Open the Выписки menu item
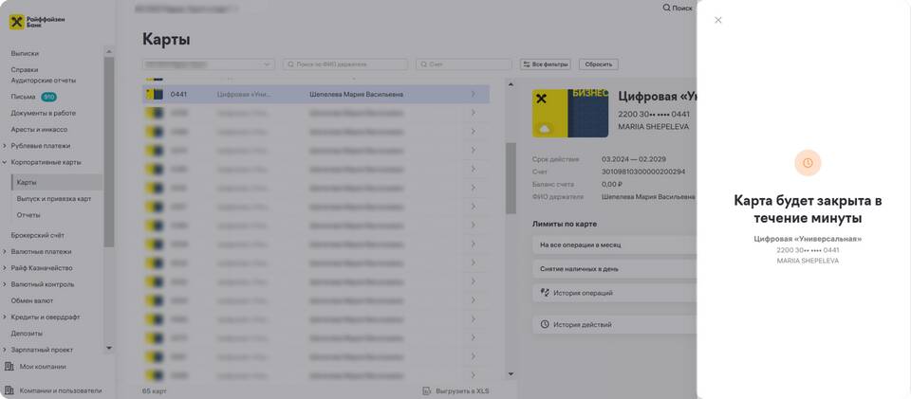The width and height of the screenshot is (911, 399). point(25,53)
